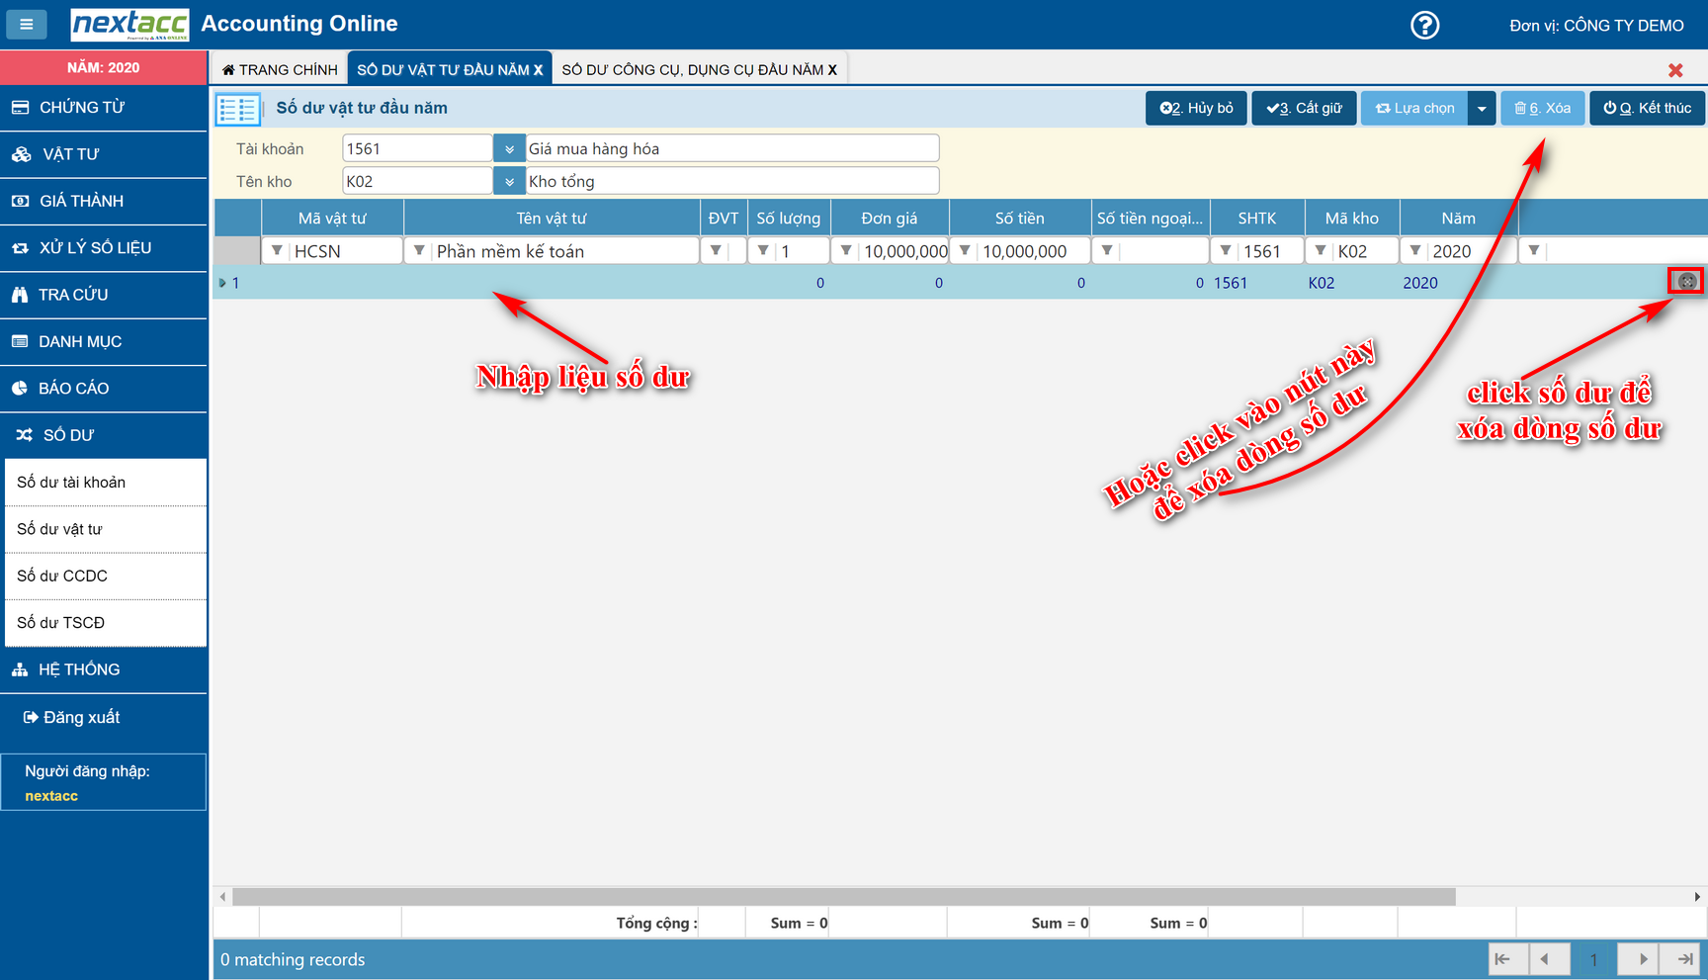1708x980 pixels.
Task: Click the Cất giữ save button
Action: pyautogui.click(x=1304, y=109)
